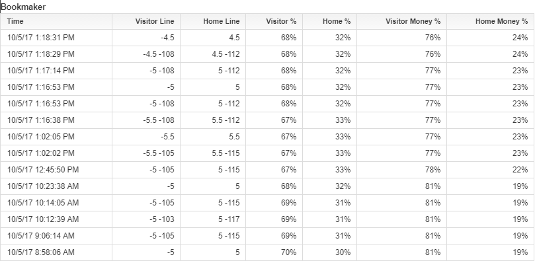Click the 10/5/17 1:18:29 PM time cell

56,54
